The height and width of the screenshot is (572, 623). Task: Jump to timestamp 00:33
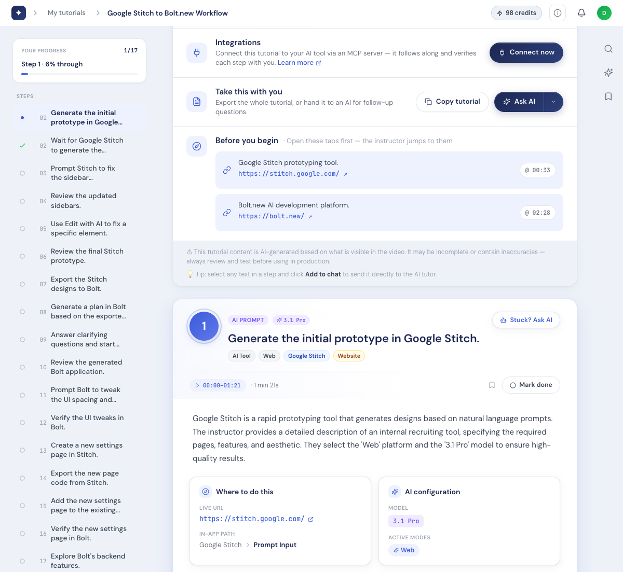[538, 170]
